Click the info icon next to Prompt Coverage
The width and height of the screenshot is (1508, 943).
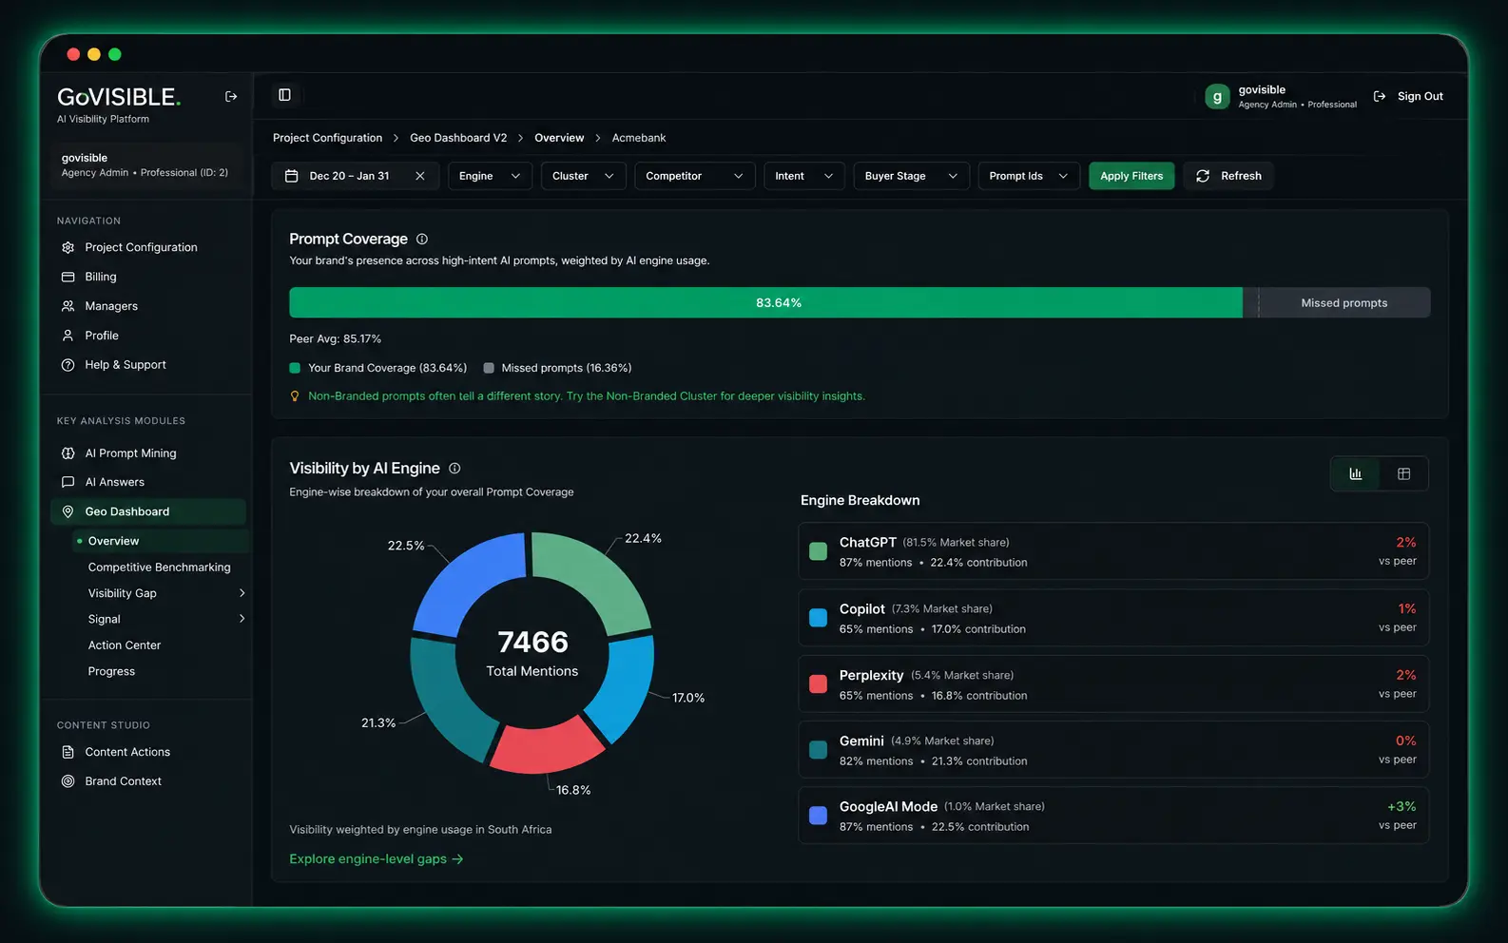422,240
